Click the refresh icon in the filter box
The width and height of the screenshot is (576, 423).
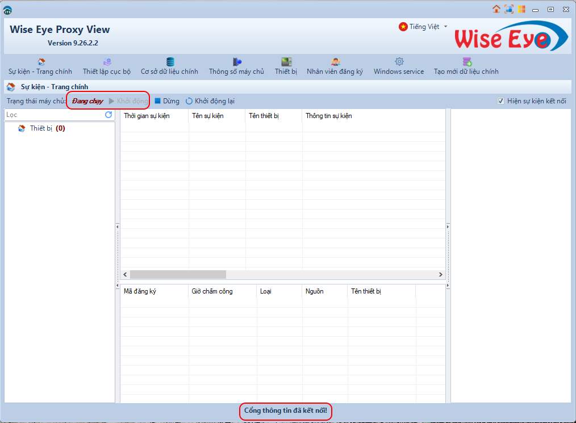pyautogui.click(x=108, y=115)
